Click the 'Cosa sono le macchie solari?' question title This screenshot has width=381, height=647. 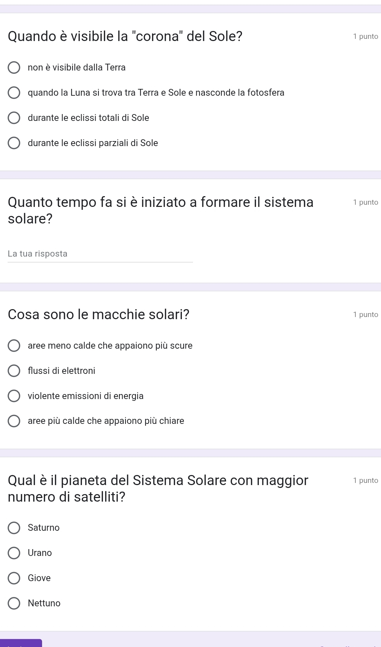pos(98,315)
